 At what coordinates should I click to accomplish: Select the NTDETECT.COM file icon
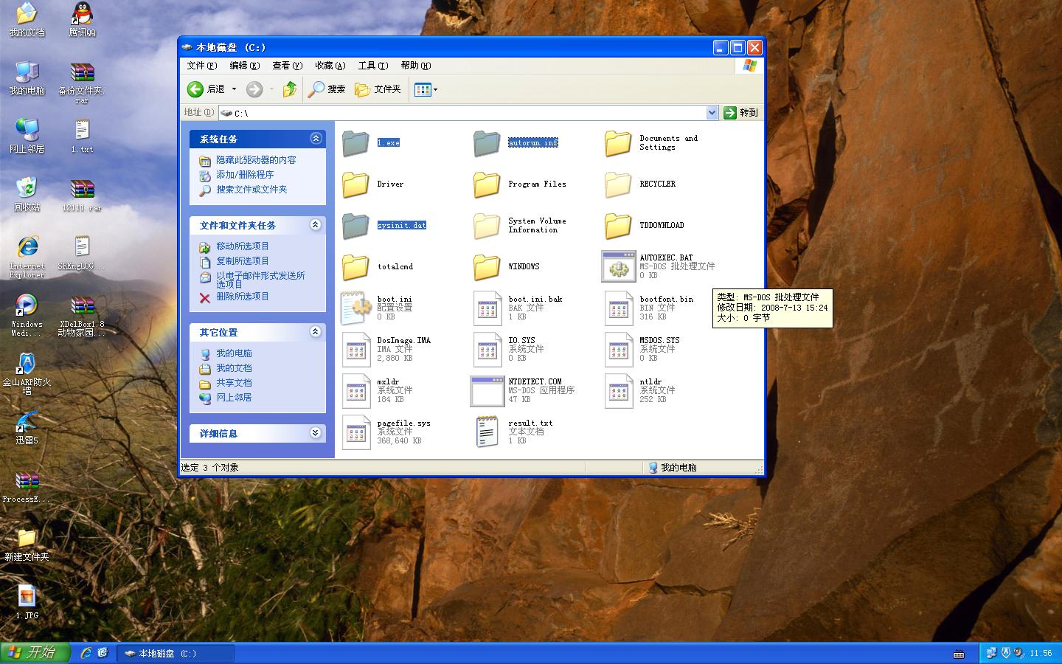(x=487, y=390)
